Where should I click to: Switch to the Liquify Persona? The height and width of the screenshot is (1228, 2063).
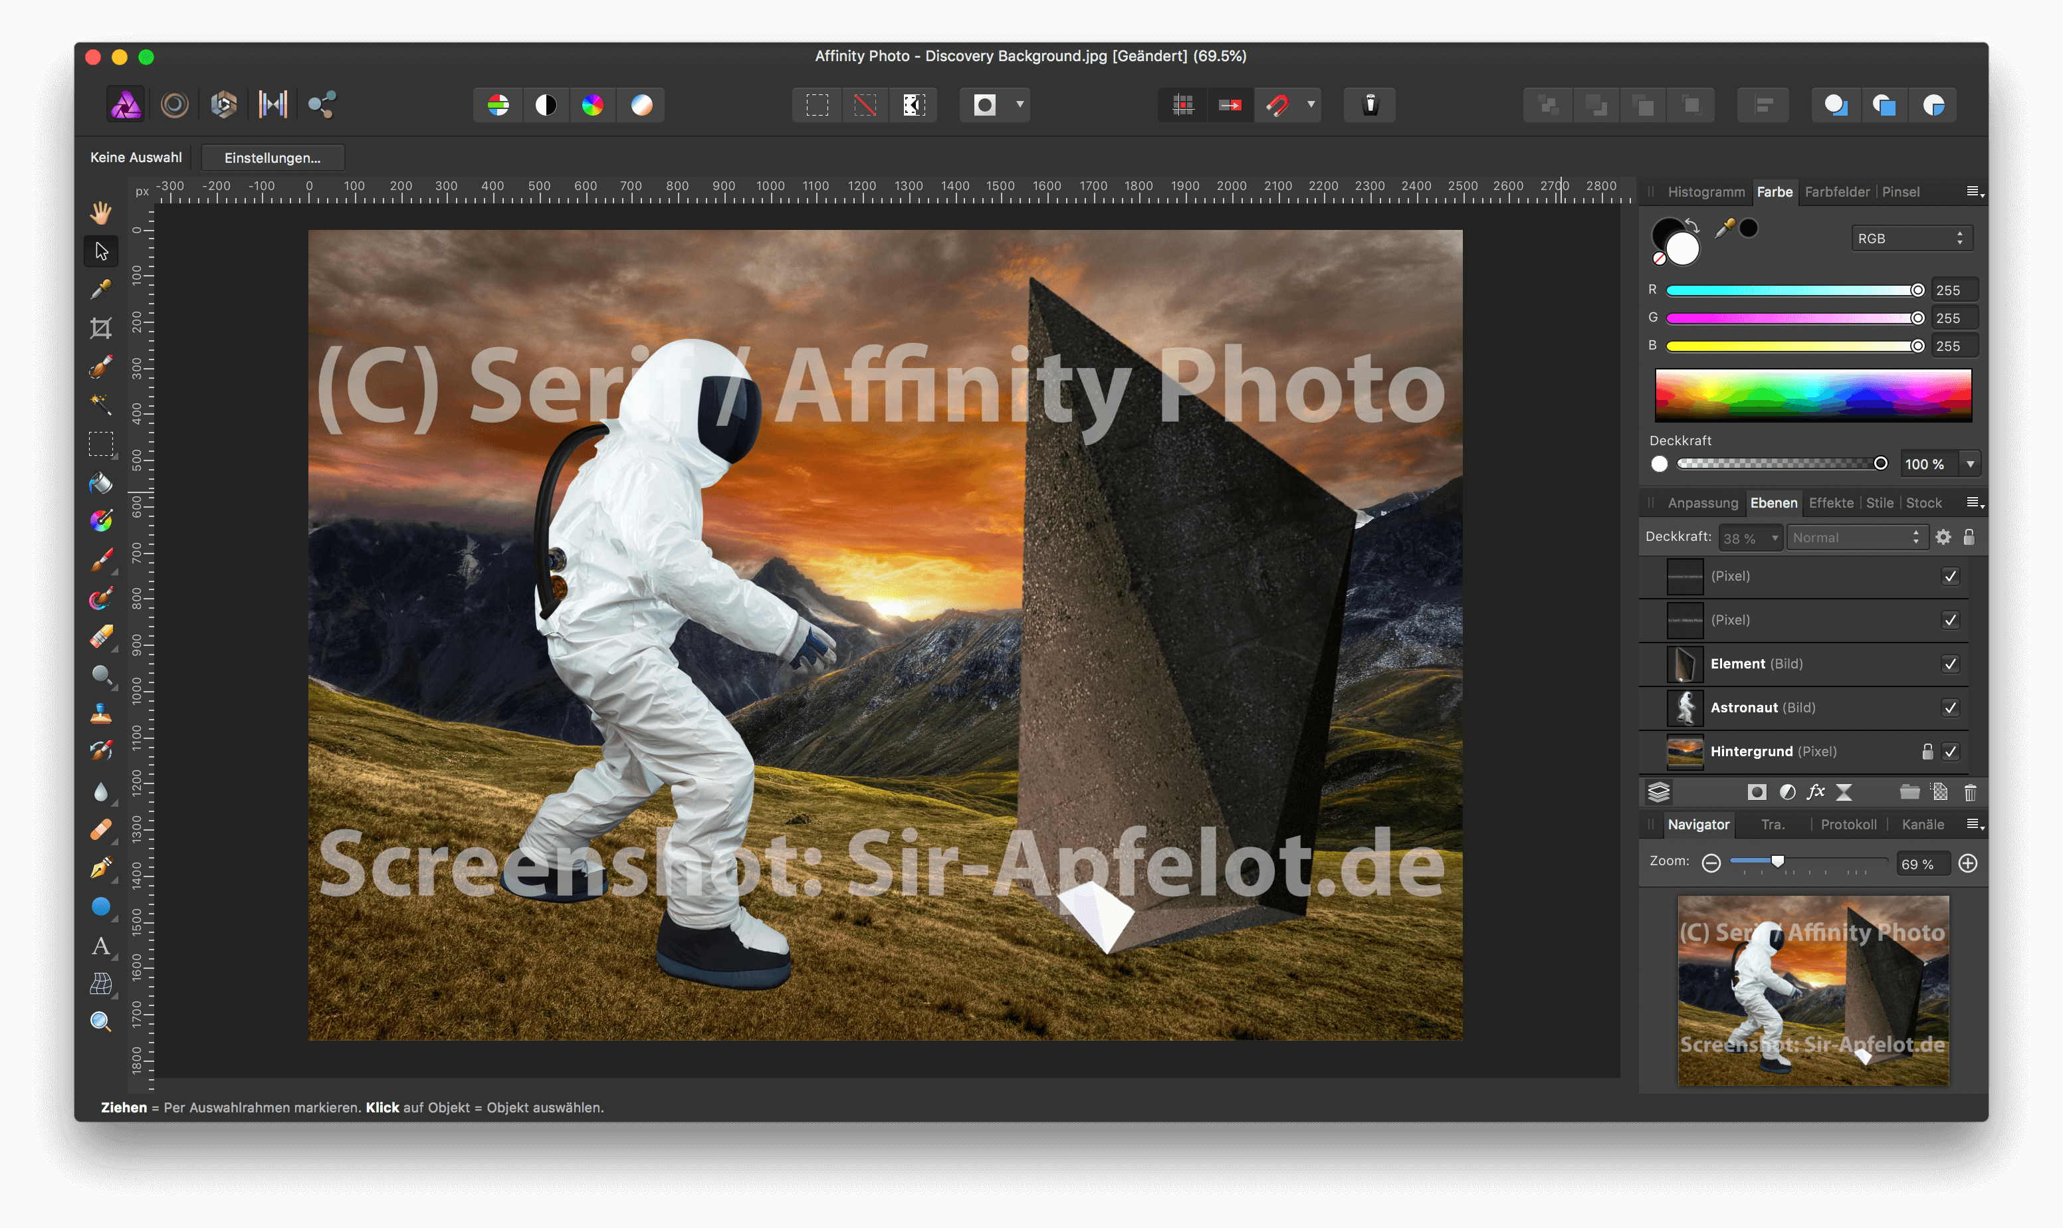pos(175,105)
